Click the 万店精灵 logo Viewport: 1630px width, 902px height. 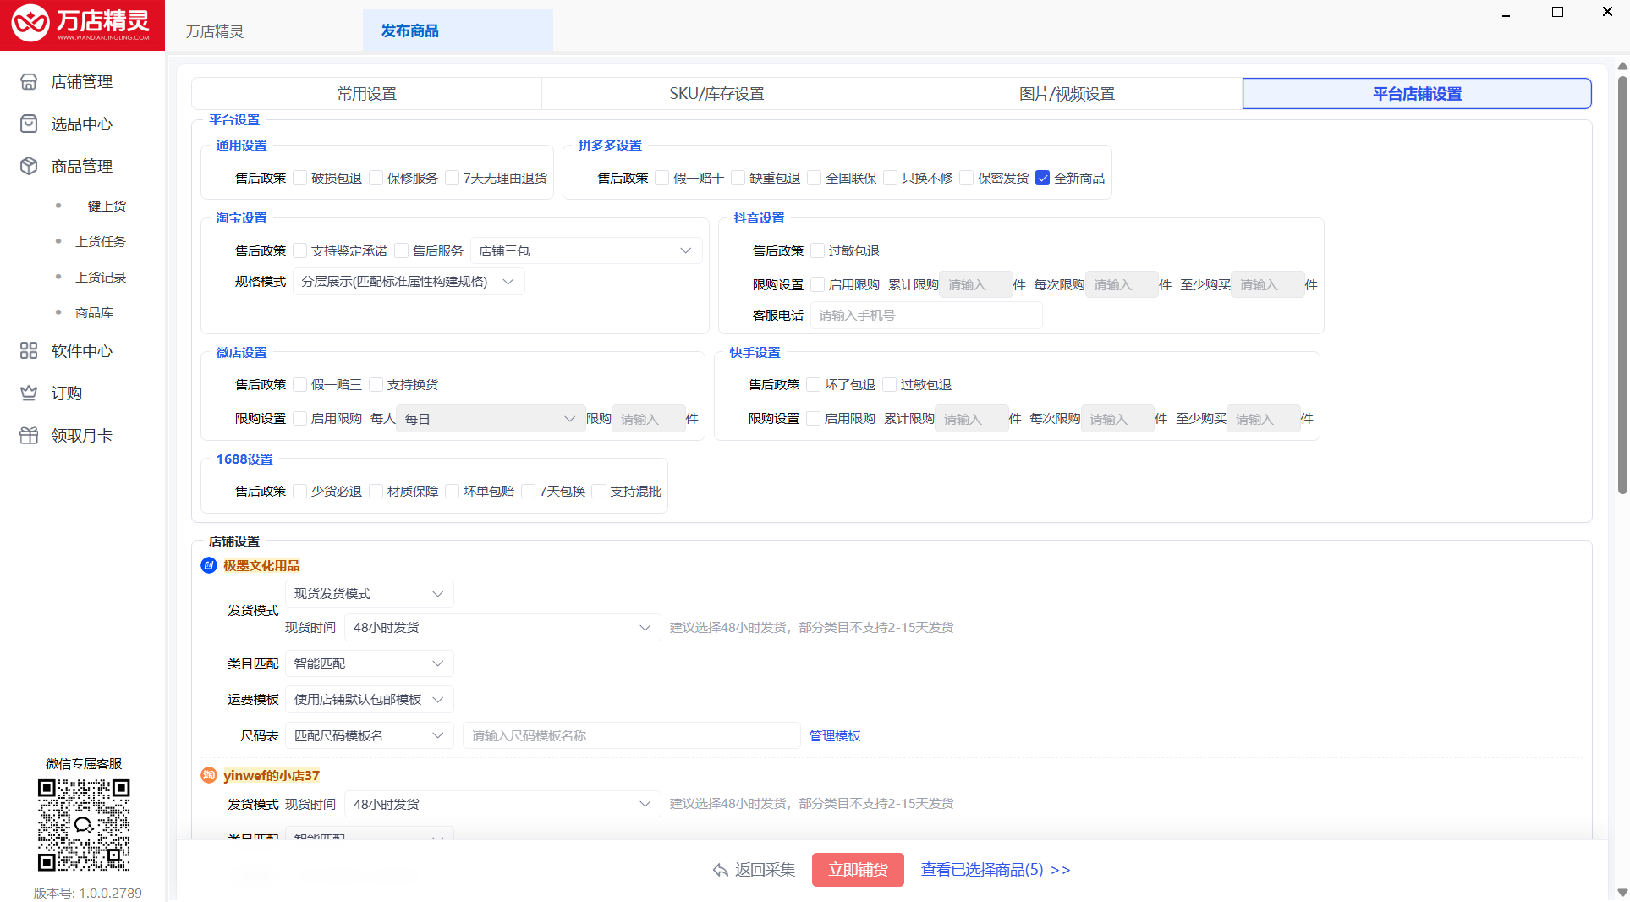82,25
